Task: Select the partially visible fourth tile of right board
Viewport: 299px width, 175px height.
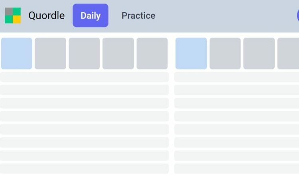Action: (288, 54)
